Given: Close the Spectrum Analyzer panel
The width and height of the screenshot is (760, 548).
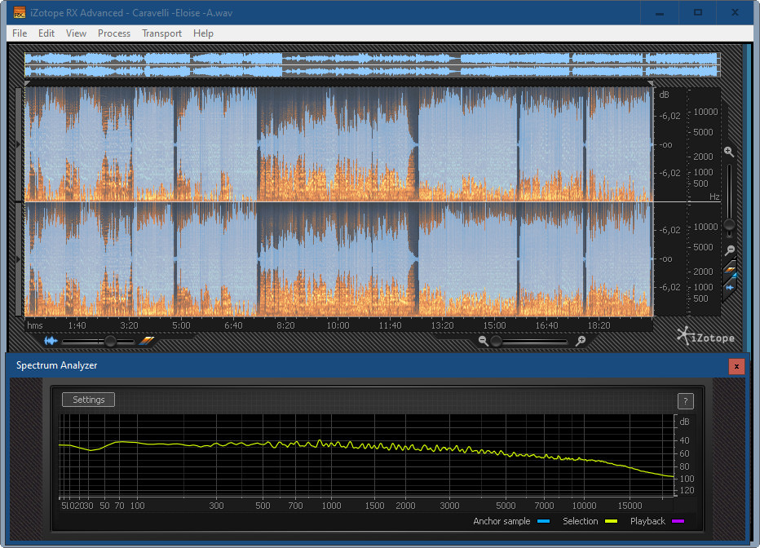Looking at the screenshot, I should click(x=736, y=366).
